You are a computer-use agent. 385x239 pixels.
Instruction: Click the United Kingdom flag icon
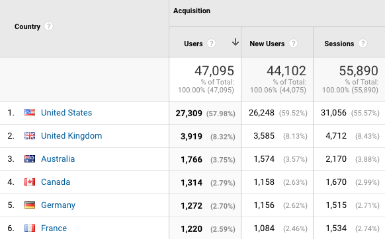tap(30, 135)
